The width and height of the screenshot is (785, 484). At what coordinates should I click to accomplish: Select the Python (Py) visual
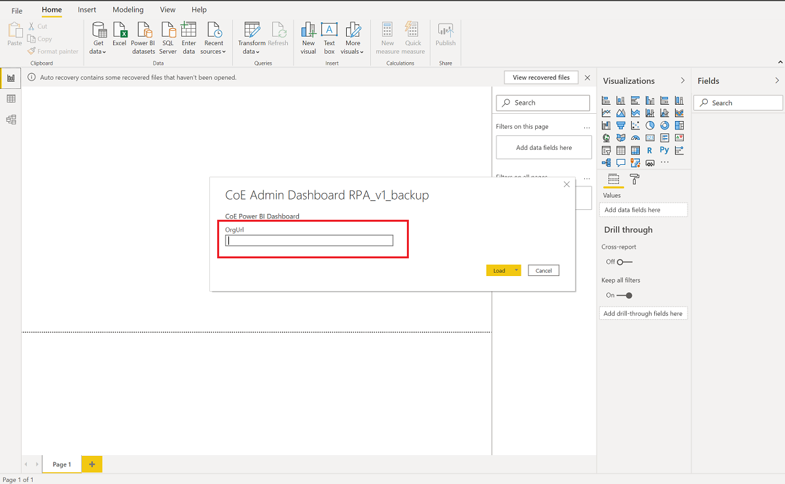[665, 150]
